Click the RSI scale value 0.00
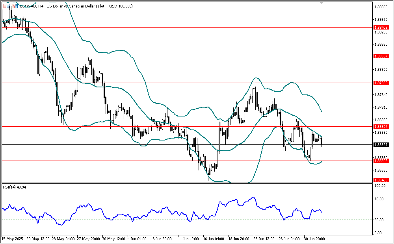Viewport: 394px width, 244px height. [378, 233]
